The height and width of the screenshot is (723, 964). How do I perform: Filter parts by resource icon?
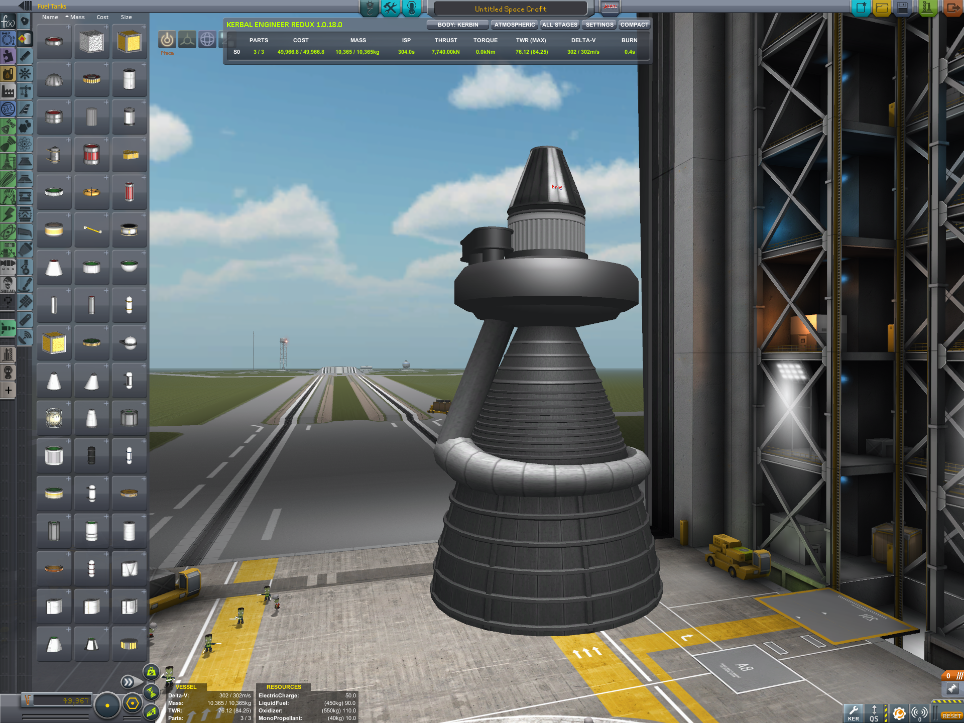(x=8, y=74)
